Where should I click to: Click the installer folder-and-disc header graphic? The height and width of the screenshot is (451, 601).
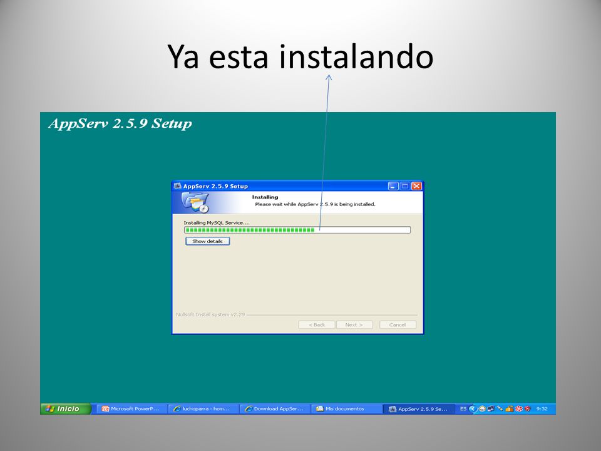[x=195, y=202]
